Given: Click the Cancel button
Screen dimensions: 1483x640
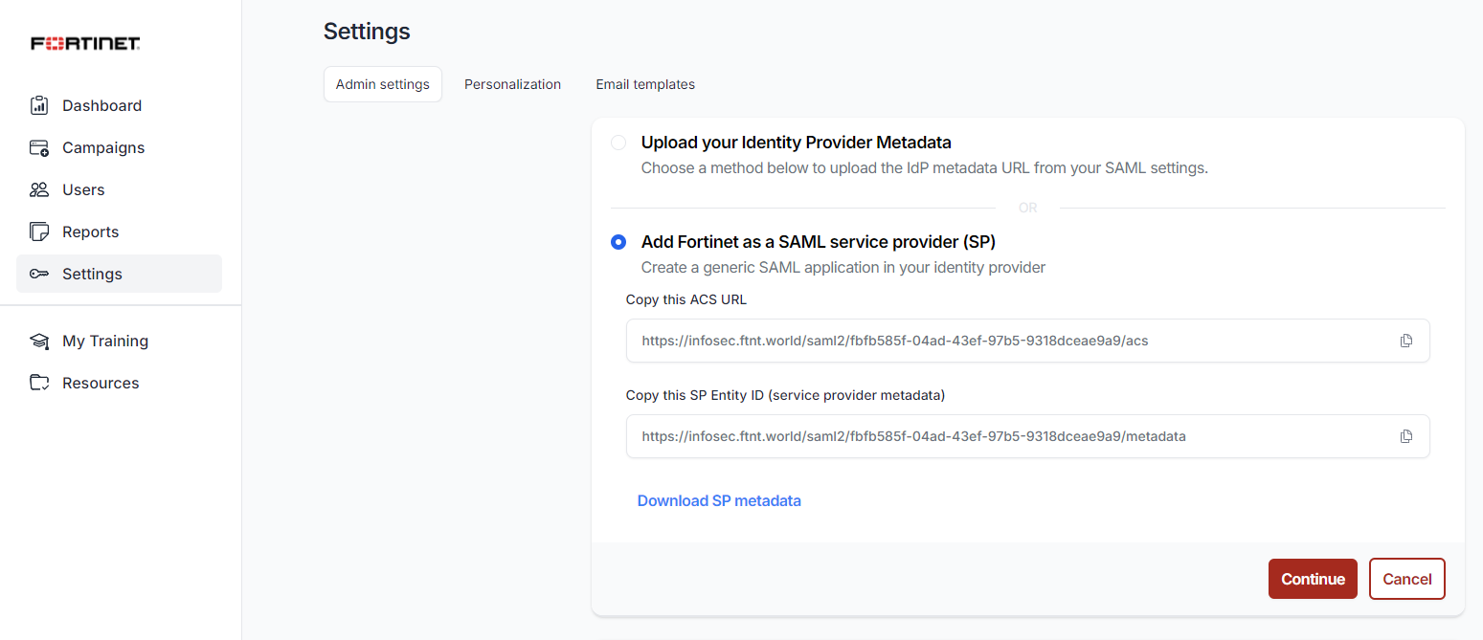Looking at the screenshot, I should pos(1407,579).
